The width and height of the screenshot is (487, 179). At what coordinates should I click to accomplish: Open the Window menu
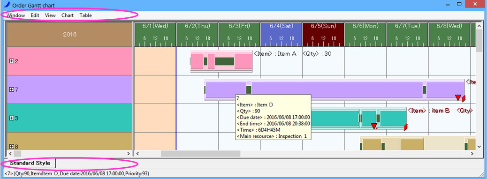[16, 15]
